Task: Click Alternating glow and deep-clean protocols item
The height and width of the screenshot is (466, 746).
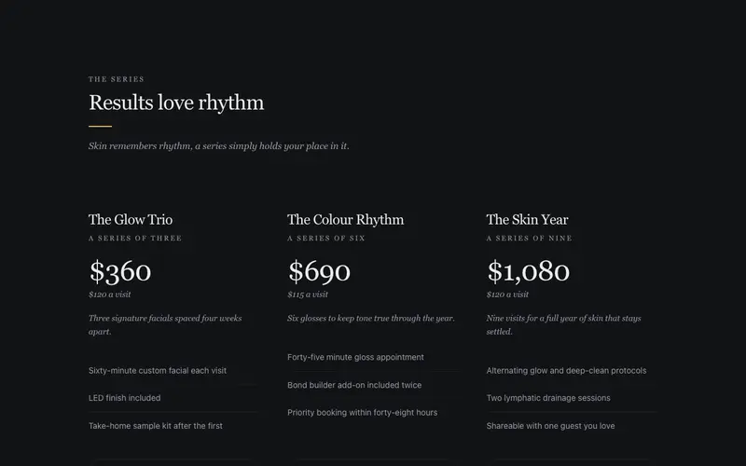Action: pos(566,370)
